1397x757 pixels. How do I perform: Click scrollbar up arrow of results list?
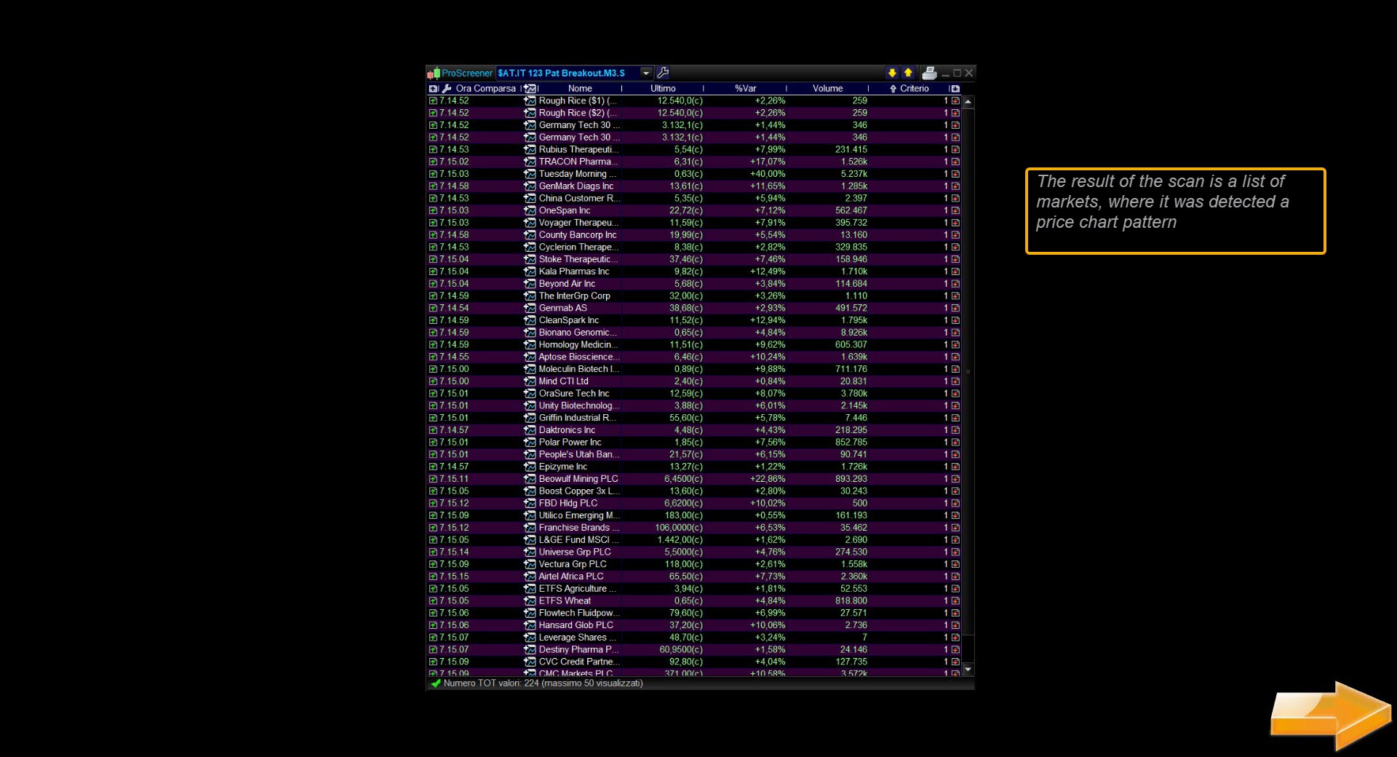(x=968, y=102)
